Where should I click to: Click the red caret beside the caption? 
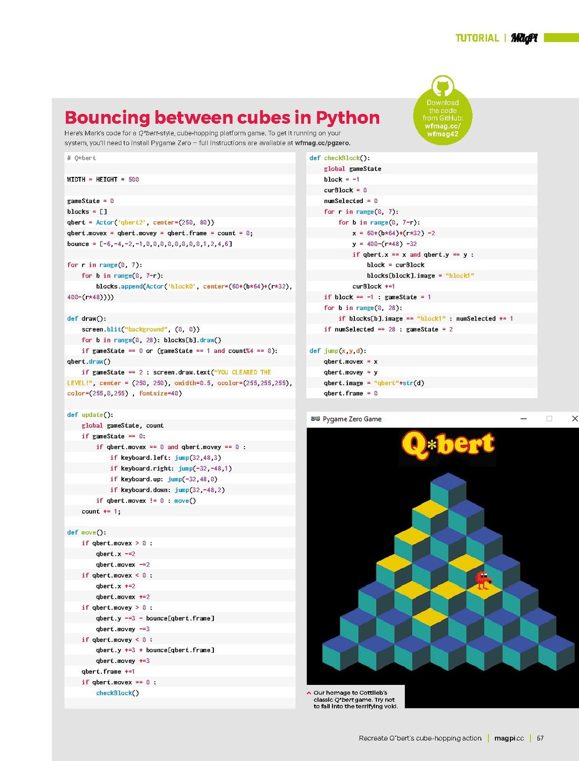pyautogui.click(x=309, y=693)
